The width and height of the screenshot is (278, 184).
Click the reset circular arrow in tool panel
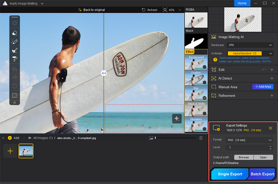tap(14, 86)
